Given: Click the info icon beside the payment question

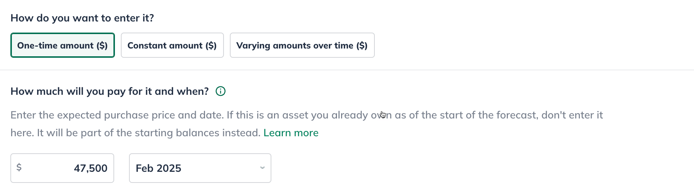Looking at the screenshot, I should tap(221, 91).
